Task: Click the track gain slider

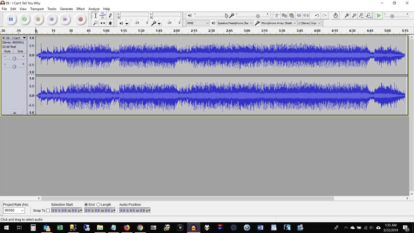Action: coord(14,58)
